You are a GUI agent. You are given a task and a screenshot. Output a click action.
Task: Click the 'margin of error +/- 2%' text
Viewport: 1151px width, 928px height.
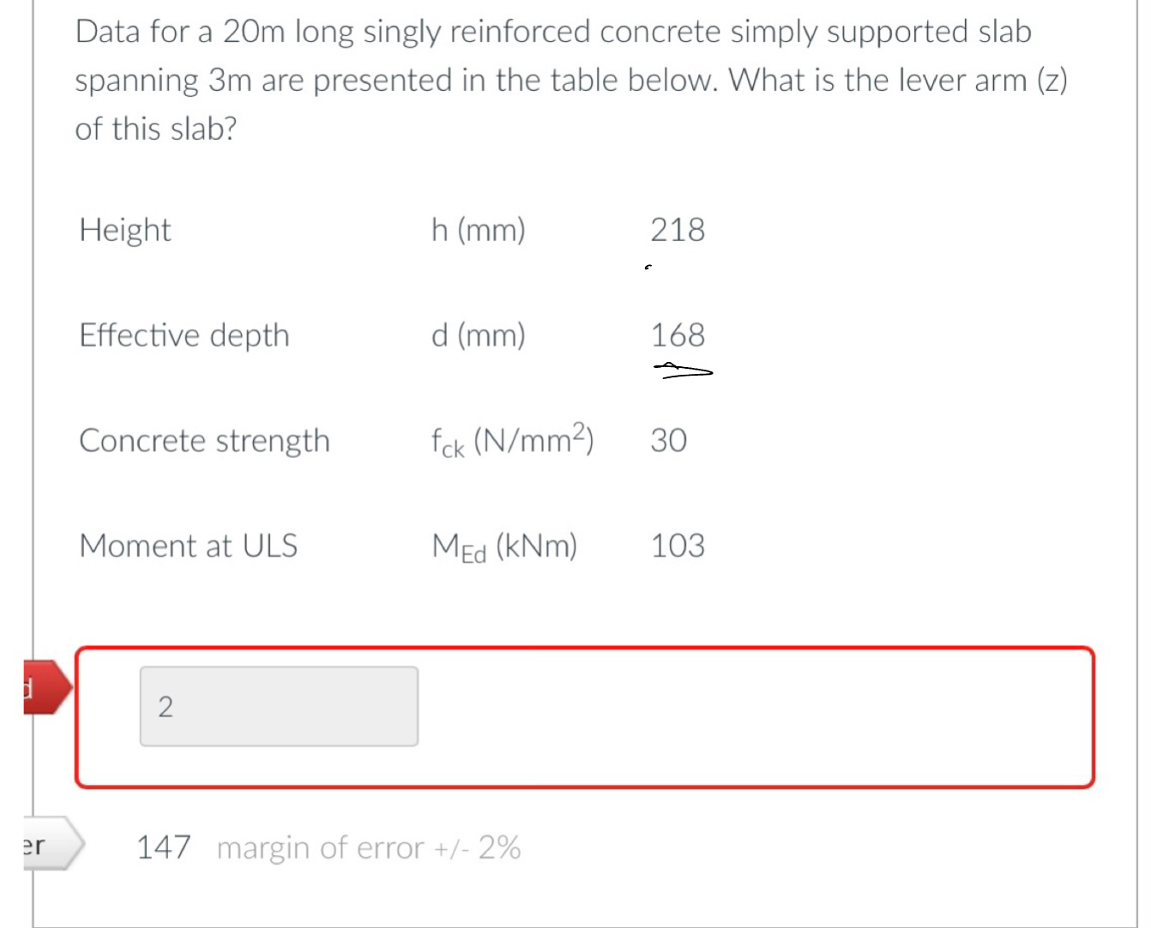point(369,847)
